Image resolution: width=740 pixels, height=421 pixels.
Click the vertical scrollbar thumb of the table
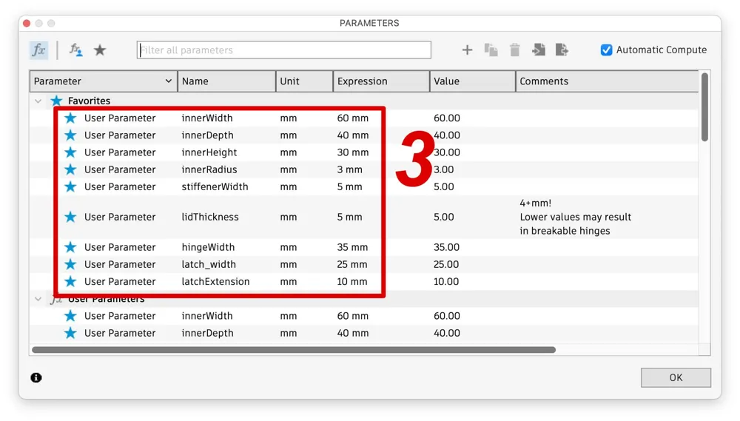[x=704, y=107]
